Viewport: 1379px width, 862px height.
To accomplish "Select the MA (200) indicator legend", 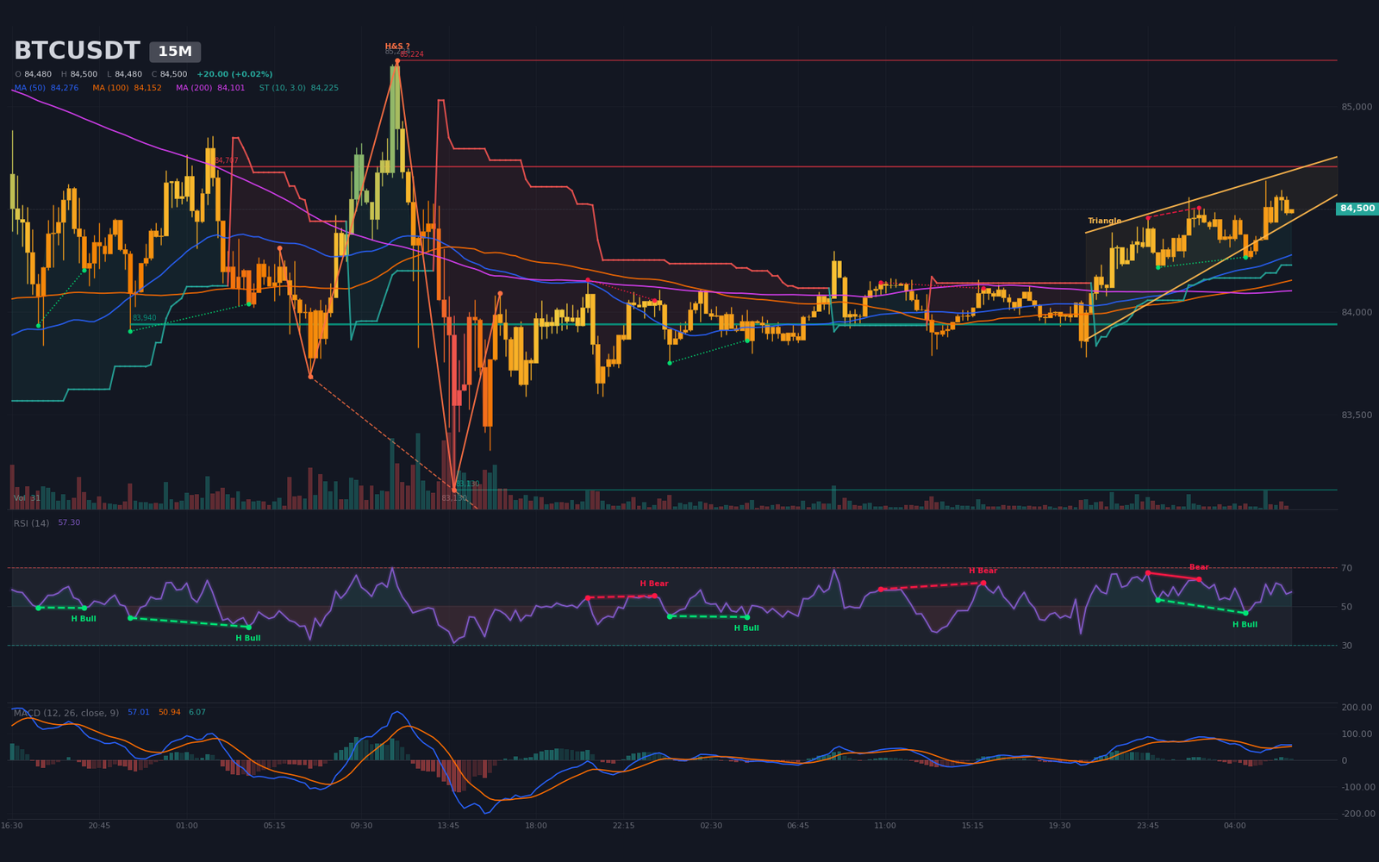I will 210,88.
